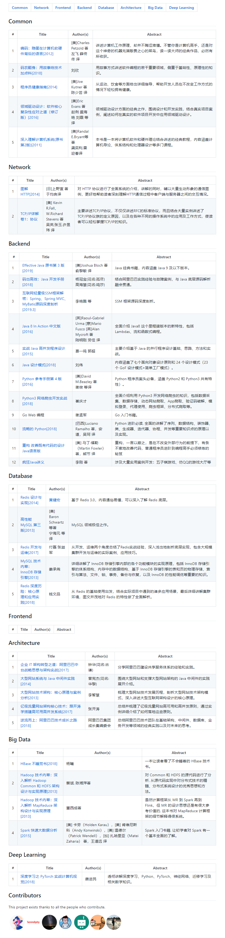Open book link 深入理解计算机系统(原书第2版)[2011]
The image size is (225, 938).
pos(41,142)
